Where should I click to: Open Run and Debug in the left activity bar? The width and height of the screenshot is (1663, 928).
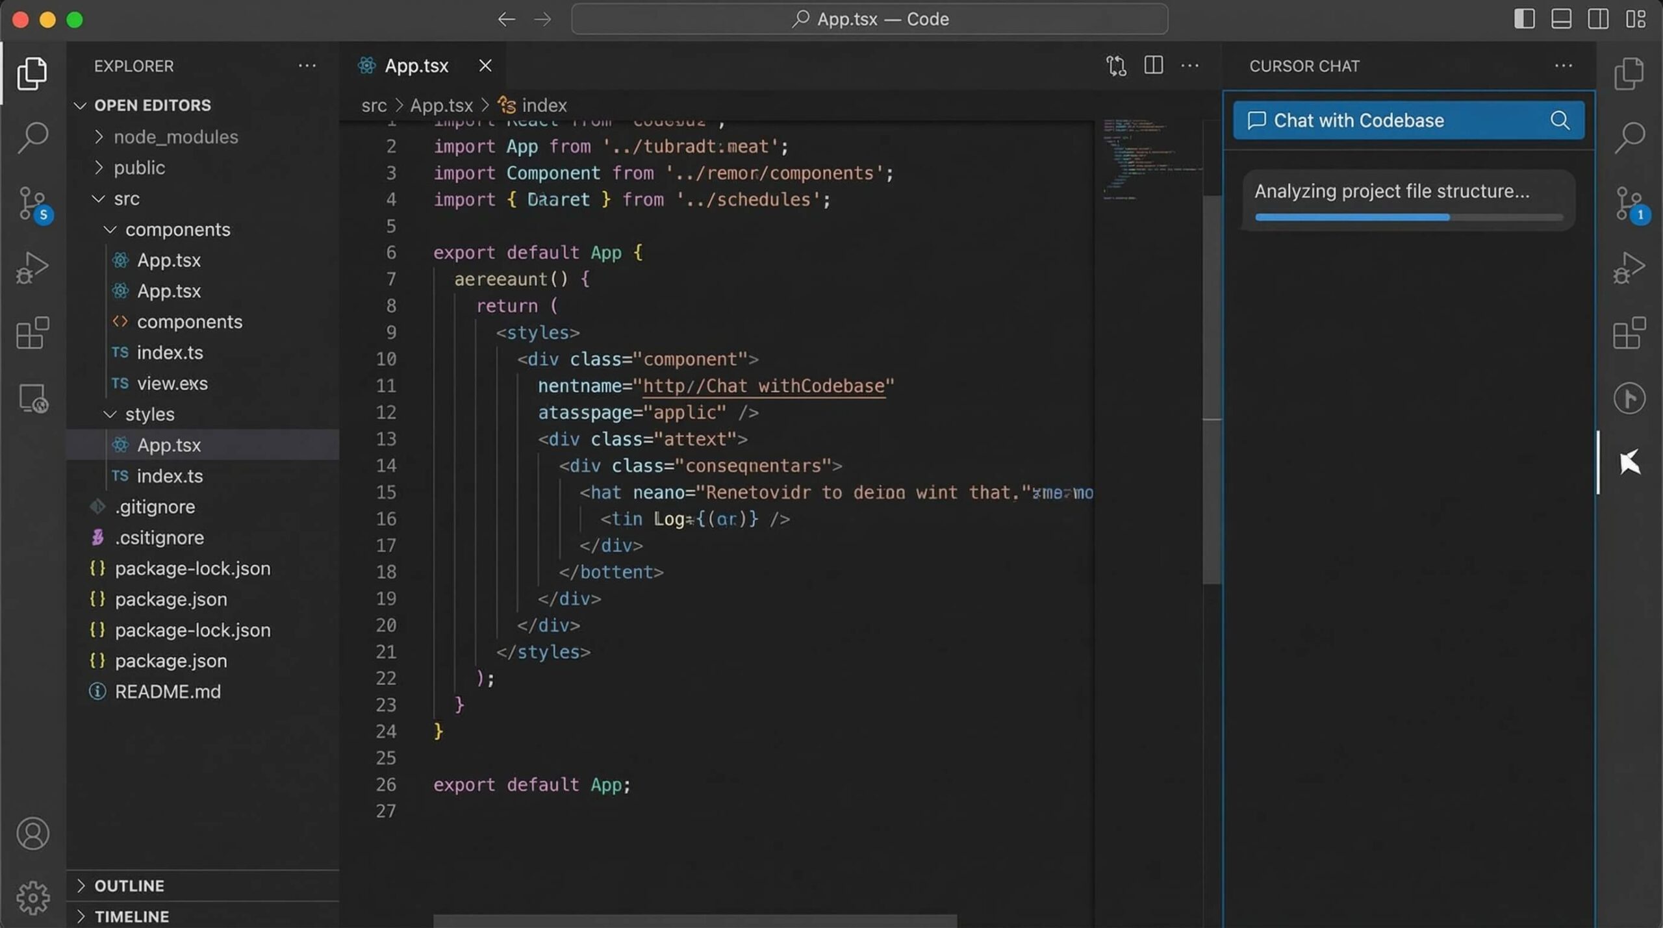(x=32, y=268)
